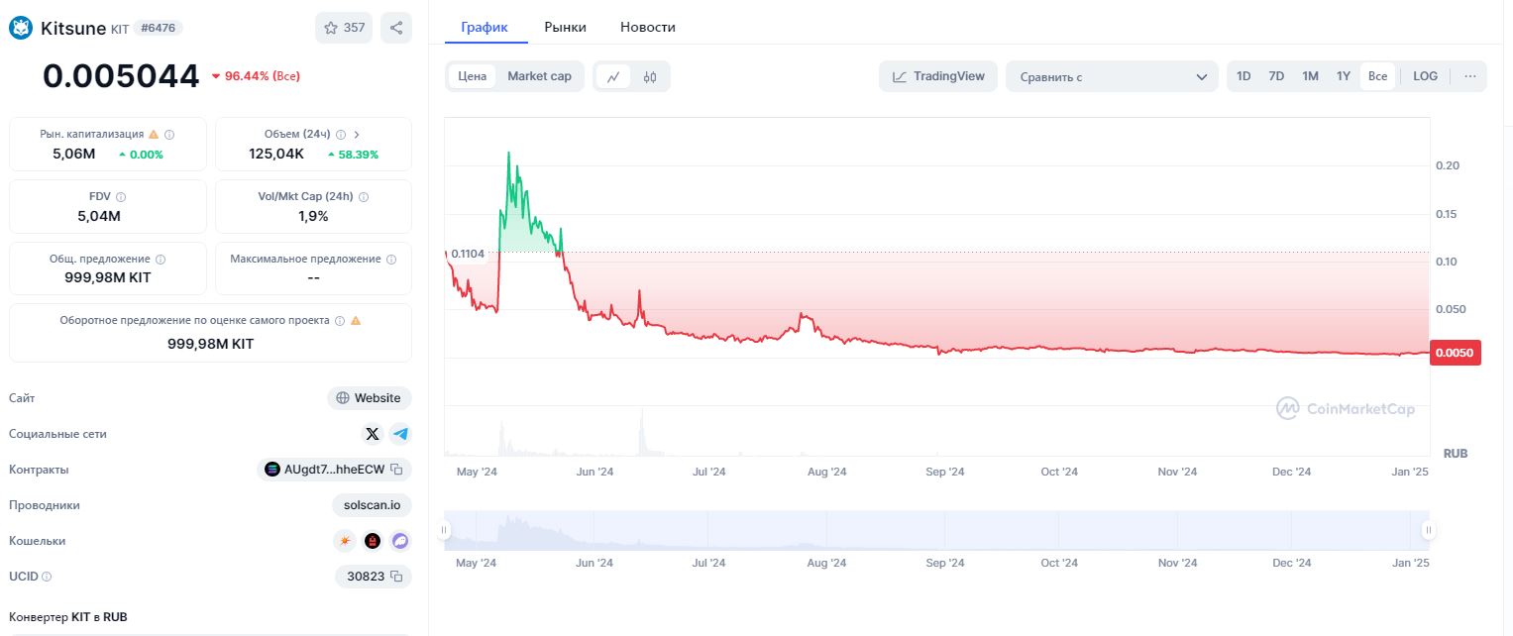This screenshot has height=636, width=1513.
Task: Set chart range to Все
Action: click(1377, 76)
